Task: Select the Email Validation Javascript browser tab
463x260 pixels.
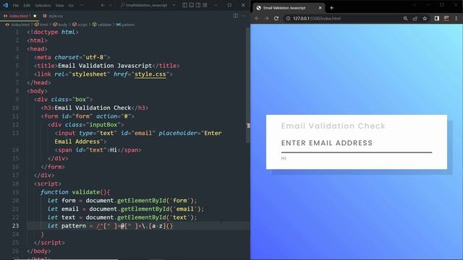Action: 285,8
